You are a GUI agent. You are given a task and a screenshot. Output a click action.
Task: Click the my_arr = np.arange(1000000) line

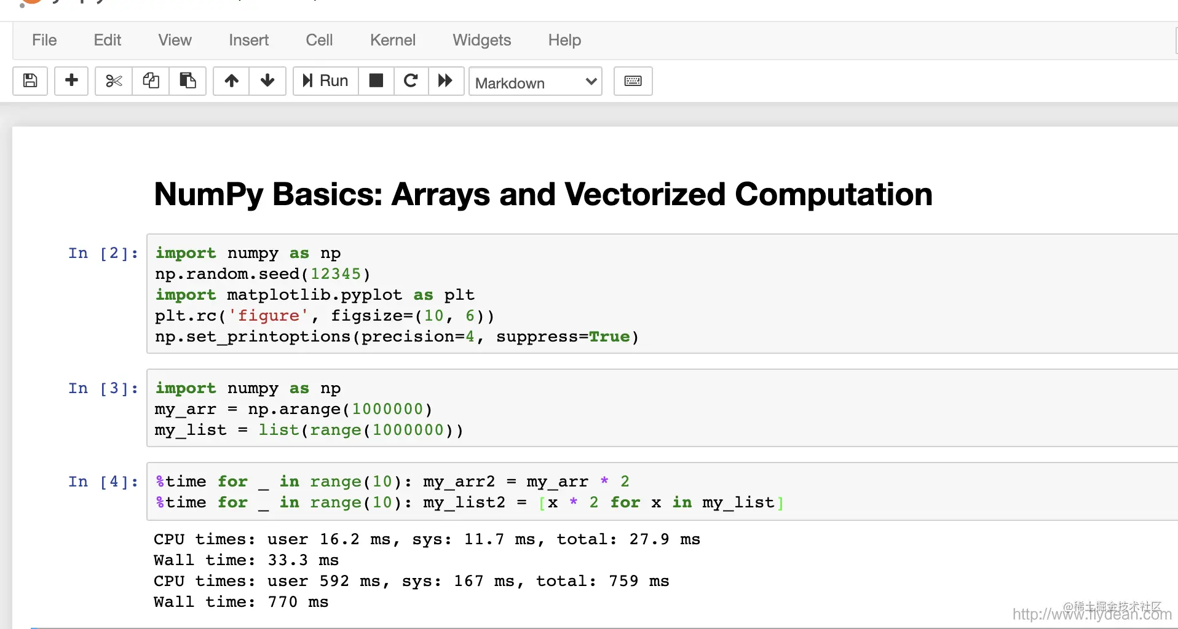coord(293,409)
